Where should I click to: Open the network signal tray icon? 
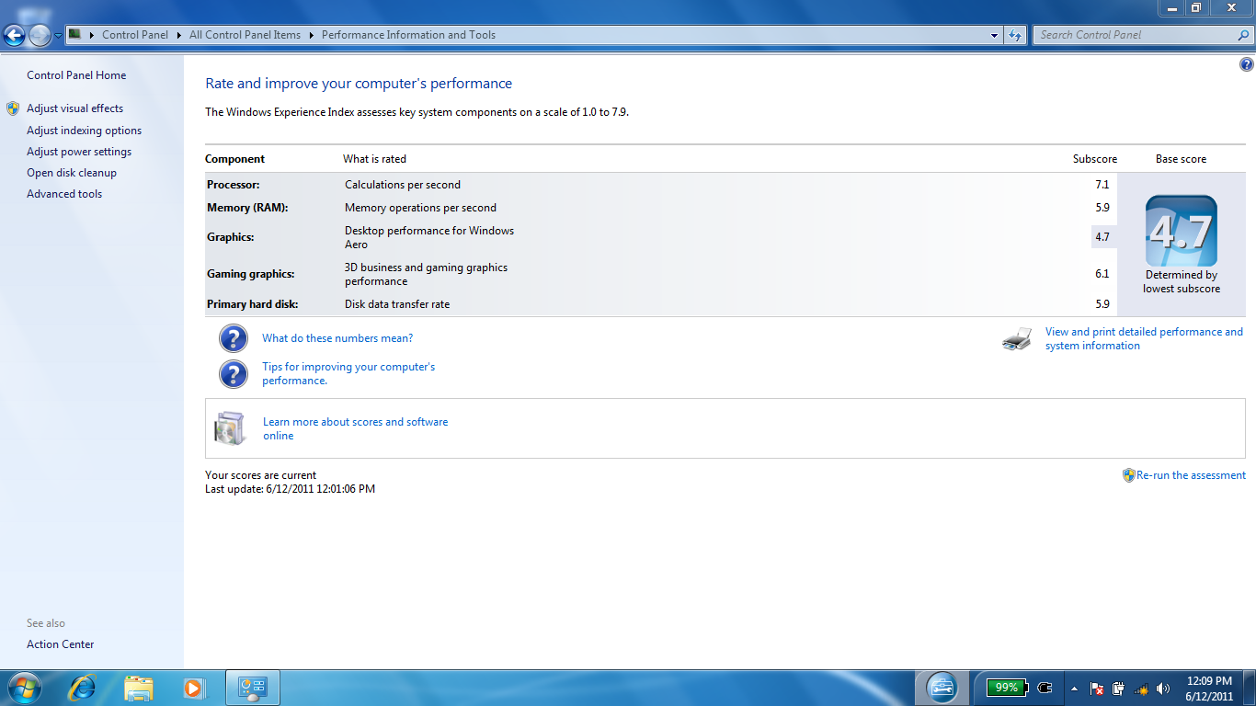tap(1141, 689)
